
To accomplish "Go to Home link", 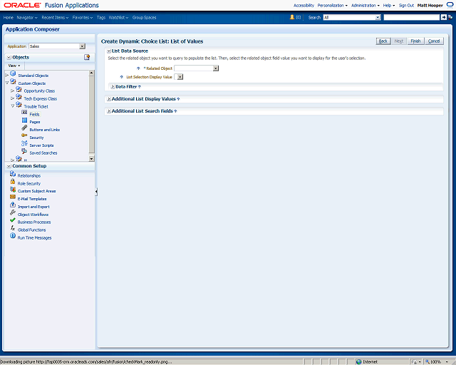I will click(x=9, y=17).
